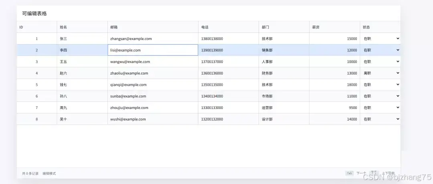Click the salary cell 12000
Image resolution: width=433 pixels, height=184 pixels.
(x=334, y=50)
